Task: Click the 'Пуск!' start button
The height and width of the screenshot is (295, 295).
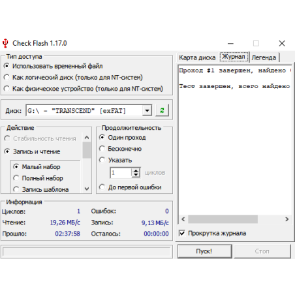Action: click(204, 251)
